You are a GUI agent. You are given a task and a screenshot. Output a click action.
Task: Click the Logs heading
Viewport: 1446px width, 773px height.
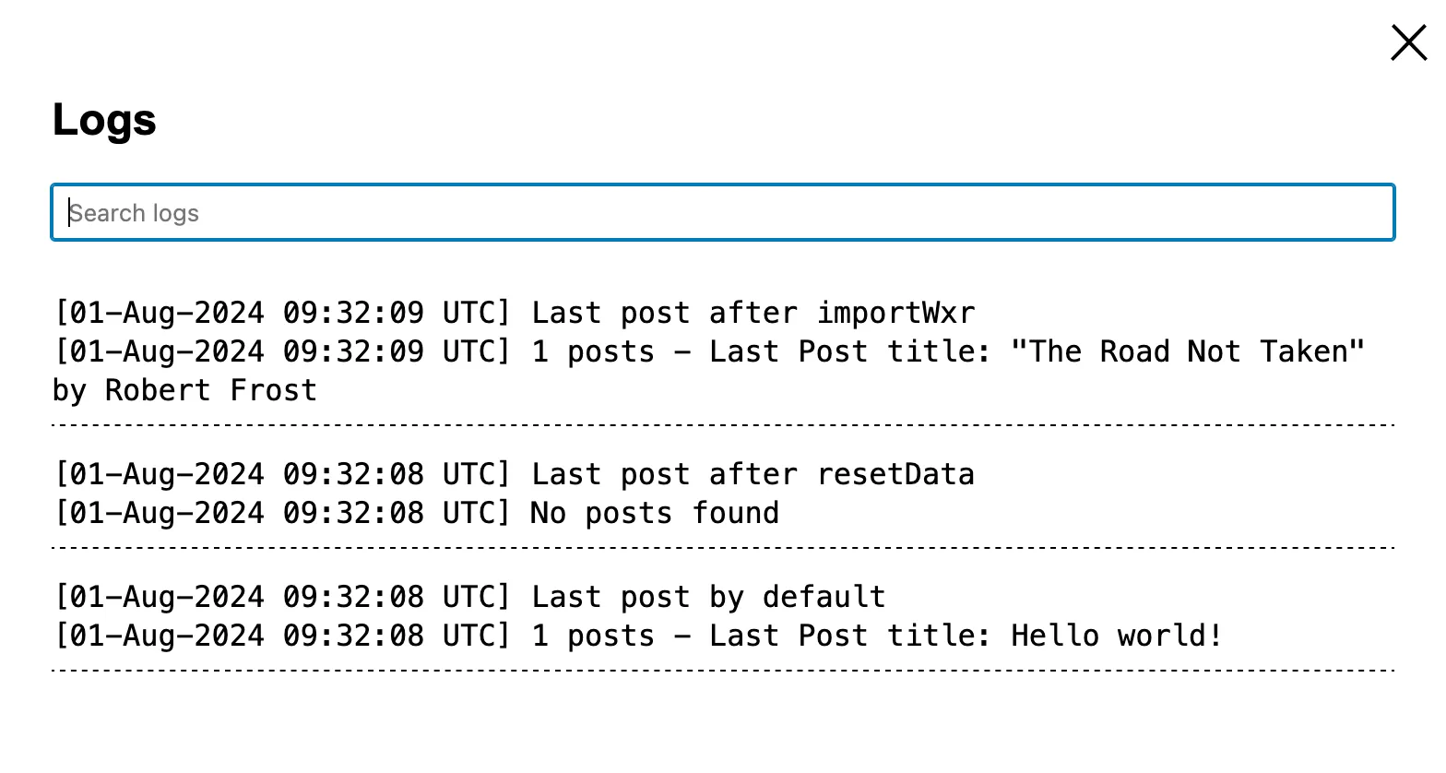[x=104, y=119]
